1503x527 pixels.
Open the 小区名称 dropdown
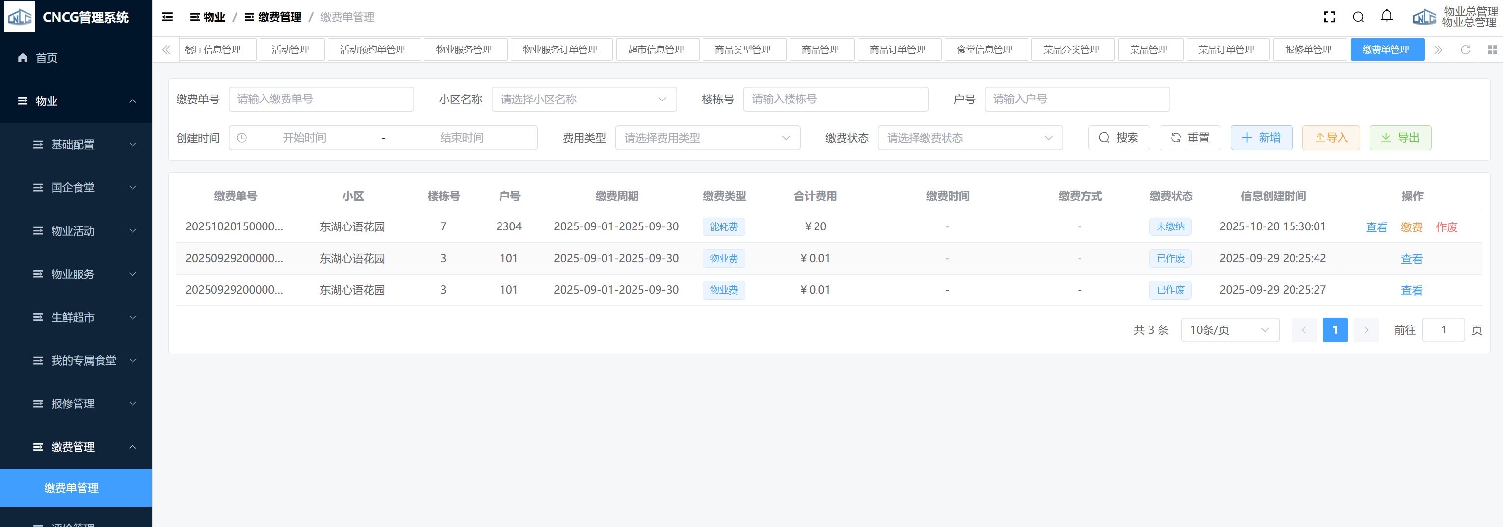click(583, 99)
